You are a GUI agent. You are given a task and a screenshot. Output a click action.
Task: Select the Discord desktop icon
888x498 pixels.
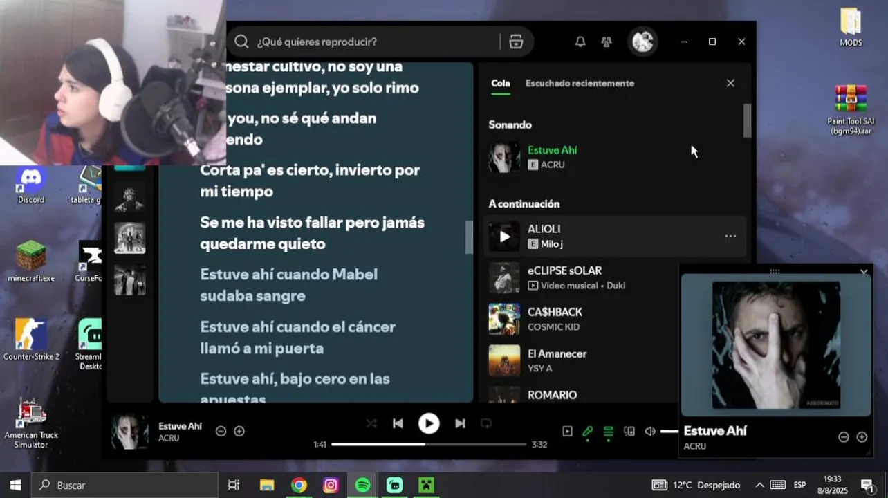pos(30,185)
